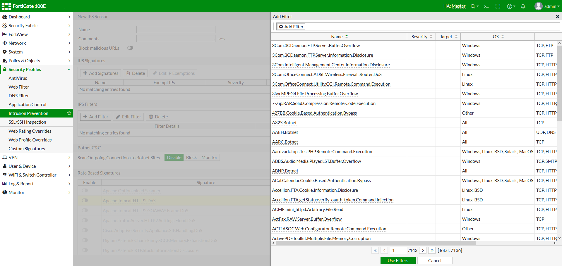Favorite Intrusion Prevention with star icon
Viewport: 562px width, 266px height.
(x=69, y=113)
